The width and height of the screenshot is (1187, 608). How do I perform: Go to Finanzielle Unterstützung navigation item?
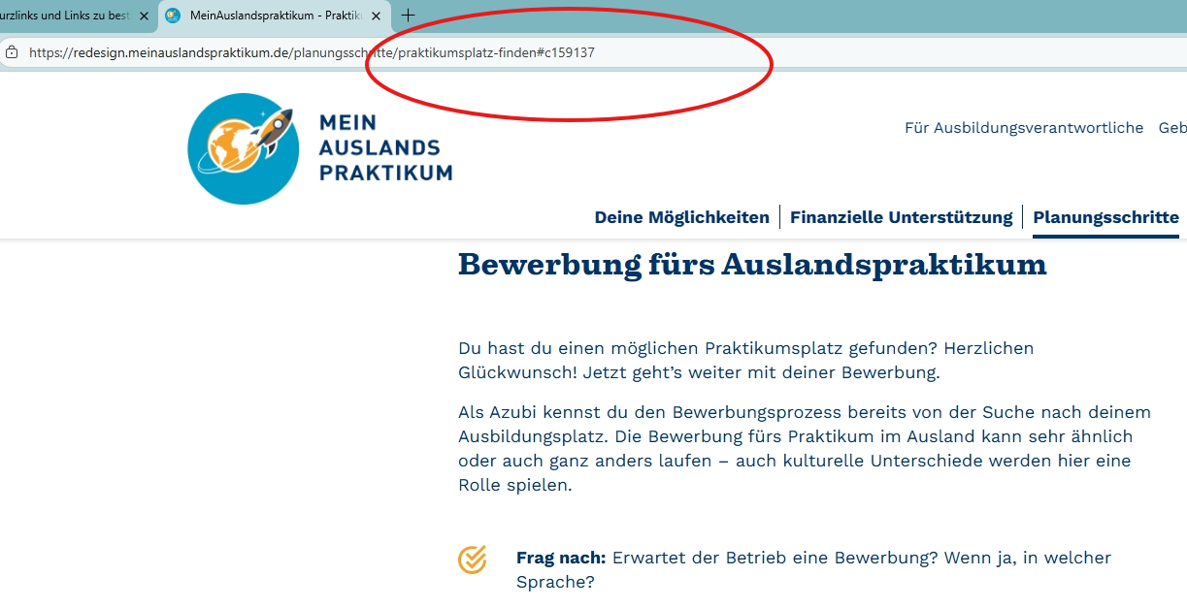pos(901,217)
